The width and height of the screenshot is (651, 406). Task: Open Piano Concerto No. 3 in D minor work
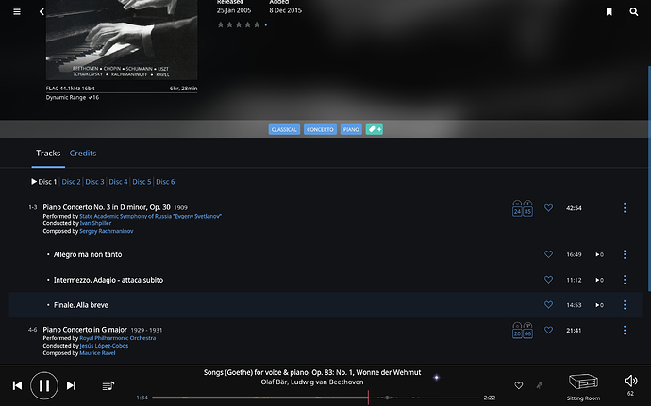pyautogui.click(x=107, y=207)
